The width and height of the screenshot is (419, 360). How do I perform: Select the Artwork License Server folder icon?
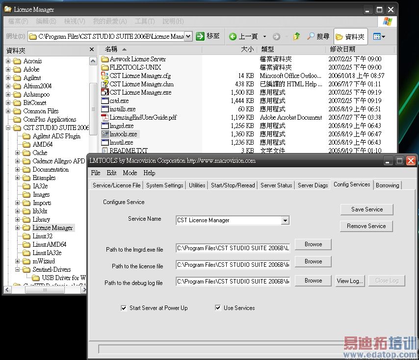105,59
